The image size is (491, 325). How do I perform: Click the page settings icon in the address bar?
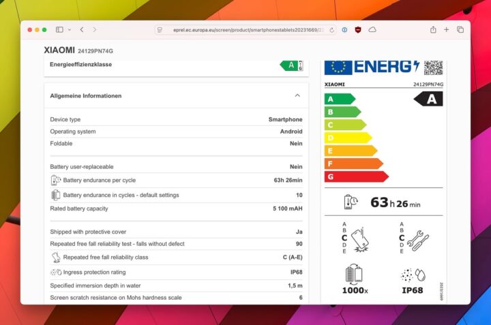160,30
